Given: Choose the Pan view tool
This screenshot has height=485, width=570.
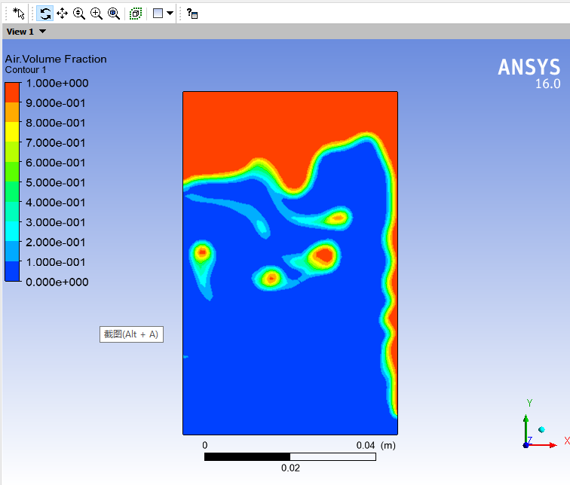Looking at the screenshot, I should [x=62, y=14].
